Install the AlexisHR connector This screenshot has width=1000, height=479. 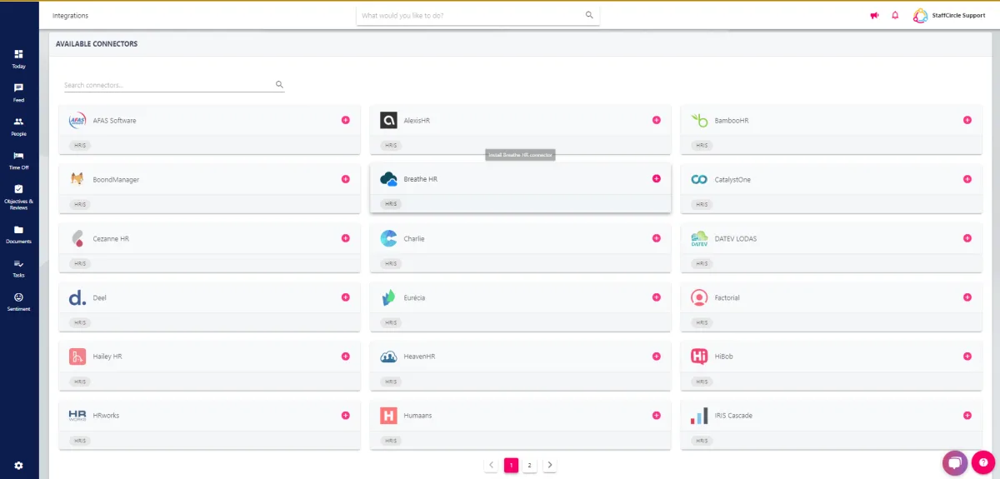(656, 120)
